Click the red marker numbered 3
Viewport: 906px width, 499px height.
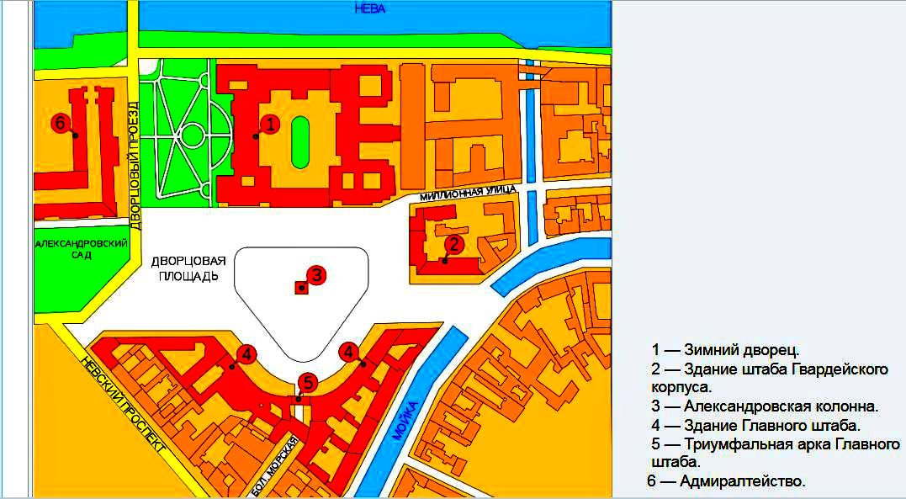(316, 274)
